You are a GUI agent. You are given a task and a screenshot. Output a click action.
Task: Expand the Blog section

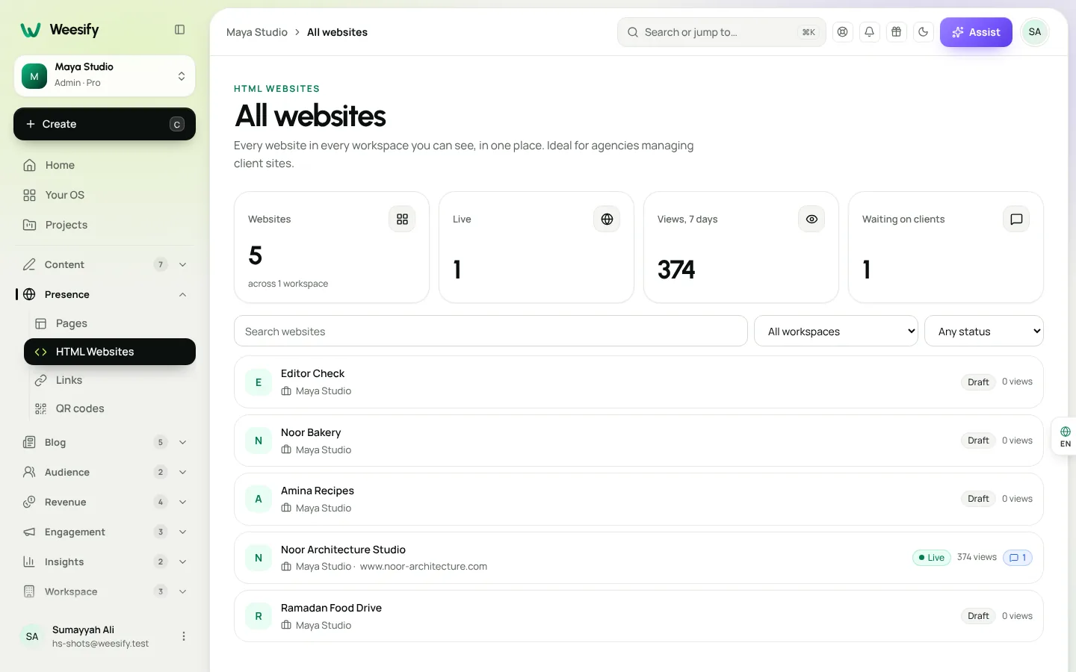click(105, 442)
